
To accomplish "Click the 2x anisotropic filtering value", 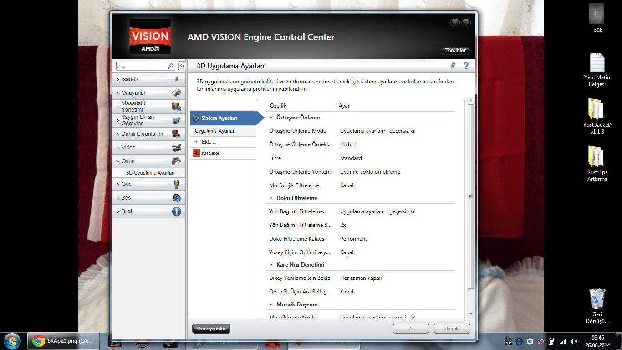I will 343,225.
